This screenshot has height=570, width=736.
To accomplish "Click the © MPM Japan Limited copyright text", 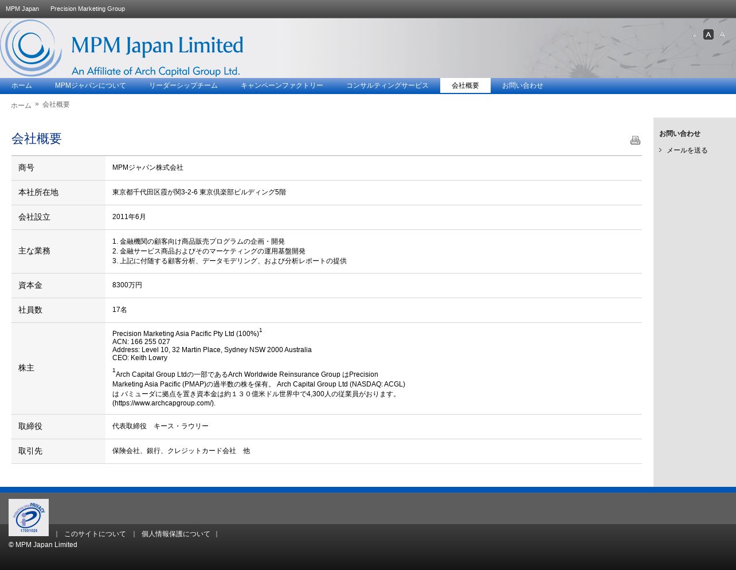I will point(43,545).
